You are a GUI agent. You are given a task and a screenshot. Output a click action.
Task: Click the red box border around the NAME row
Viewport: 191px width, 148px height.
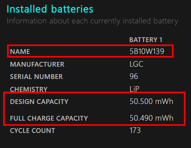[x=90, y=45]
